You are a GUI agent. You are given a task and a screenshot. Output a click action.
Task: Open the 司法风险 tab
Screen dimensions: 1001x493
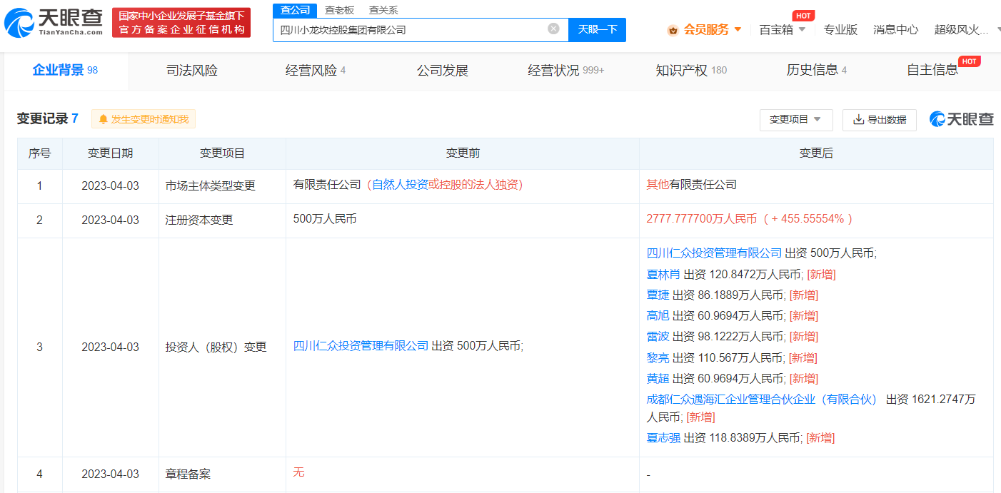click(192, 70)
